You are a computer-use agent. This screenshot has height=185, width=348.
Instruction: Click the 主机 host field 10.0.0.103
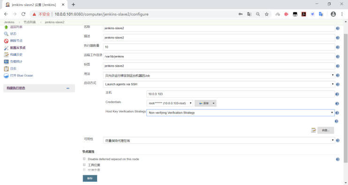click(240, 94)
